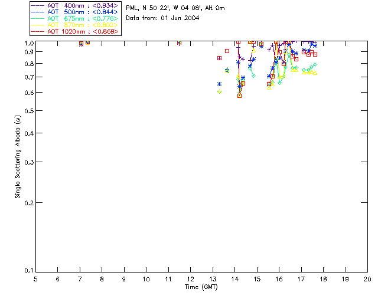Click y-axis tick label 0.8
The image size is (378, 302).
tap(29, 64)
